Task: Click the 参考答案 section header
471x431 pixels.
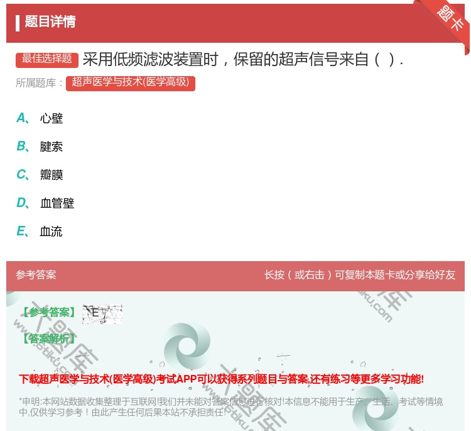Action: click(36, 275)
